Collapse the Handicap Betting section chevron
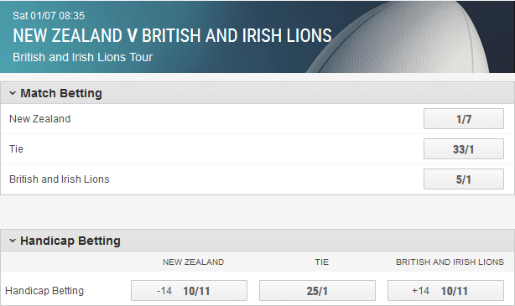 (x=13, y=241)
